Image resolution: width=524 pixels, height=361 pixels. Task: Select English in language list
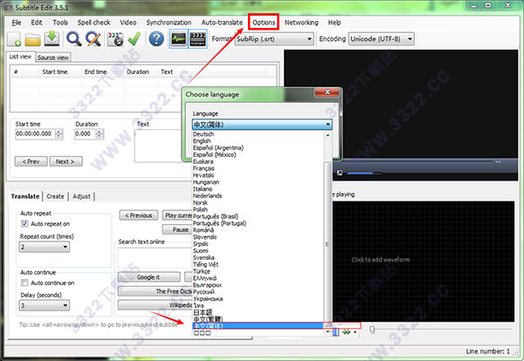202,140
